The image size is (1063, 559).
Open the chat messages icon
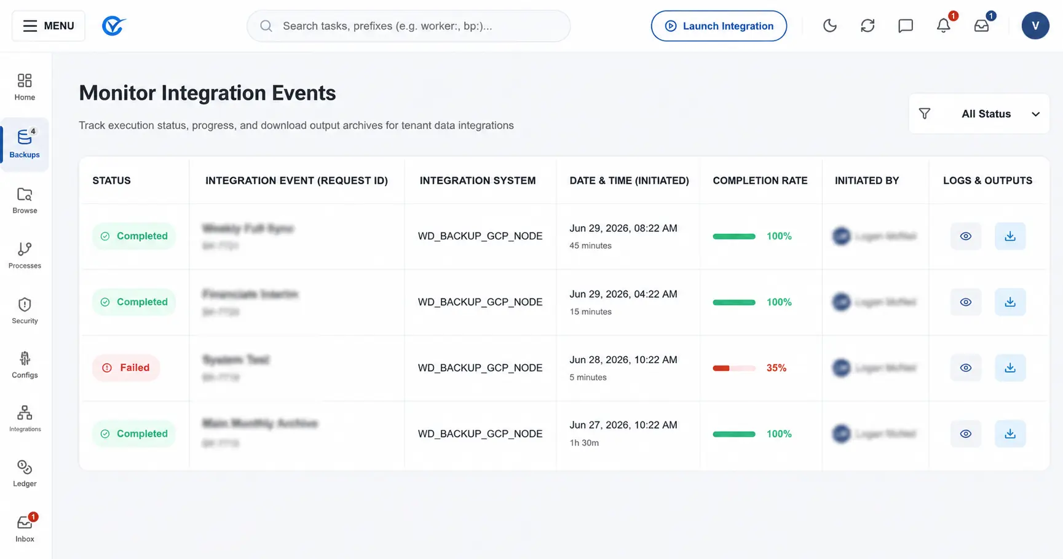905,26
